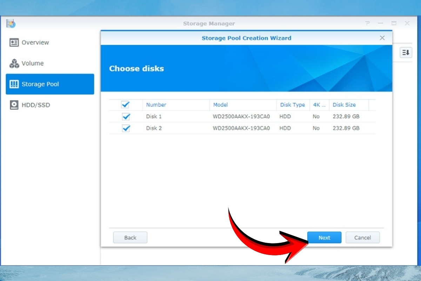Click HDD type in Disk 1 row

coord(285,117)
